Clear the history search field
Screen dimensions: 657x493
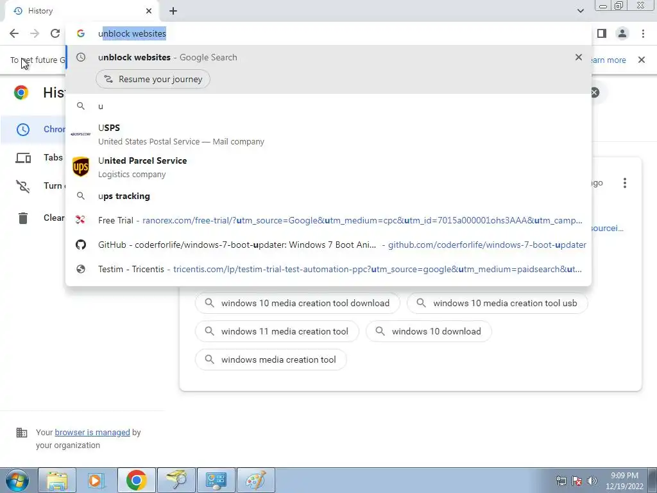click(x=595, y=92)
